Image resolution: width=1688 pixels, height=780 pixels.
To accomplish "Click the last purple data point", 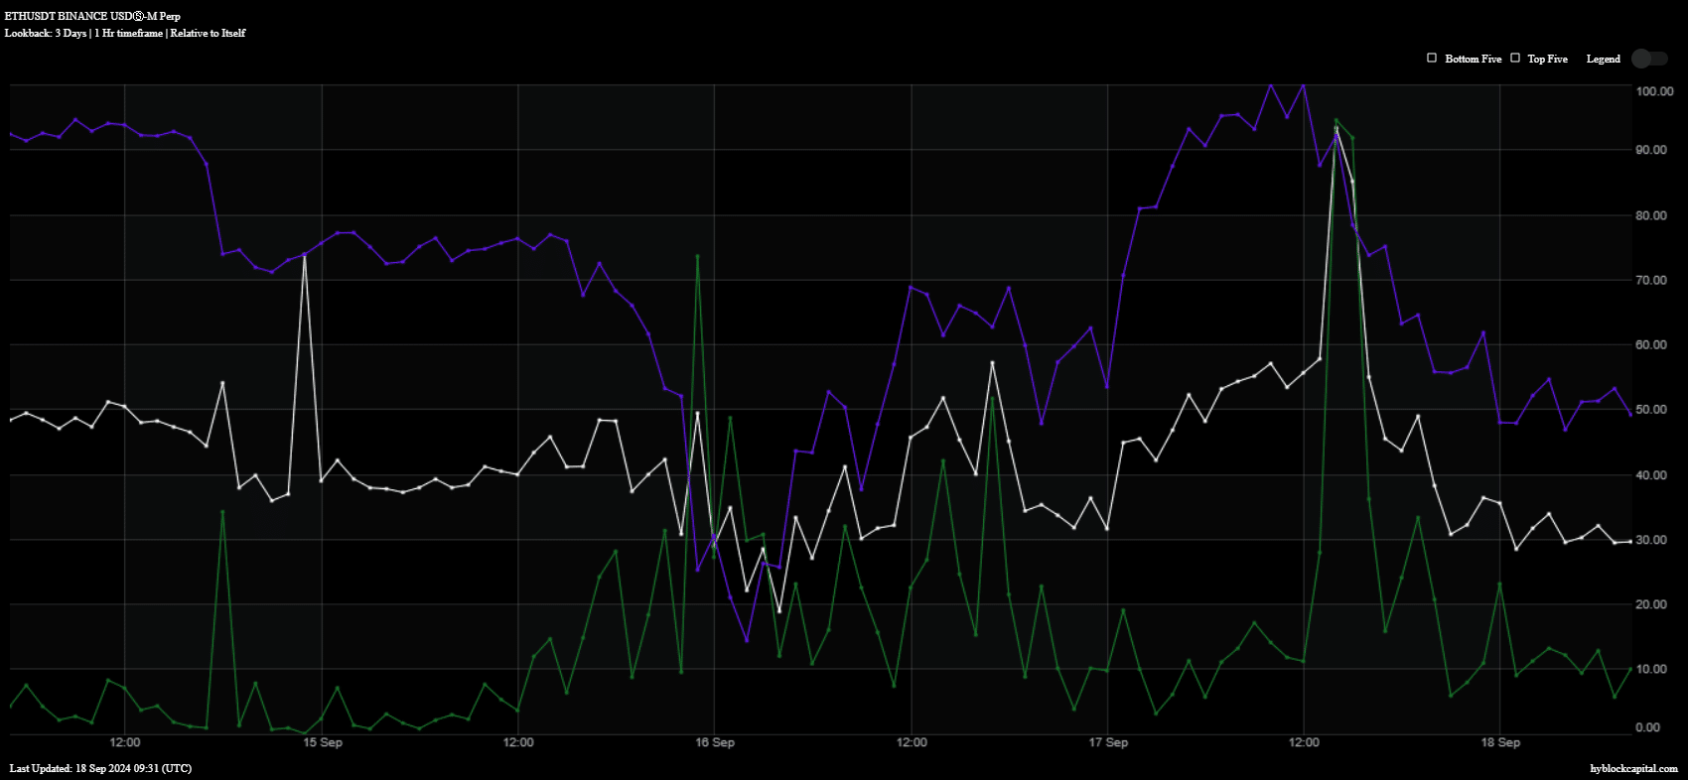I will click(1630, 414).
